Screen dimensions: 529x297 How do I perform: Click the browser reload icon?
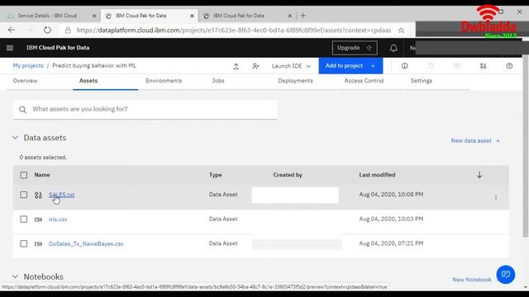(x=47, y=30)
